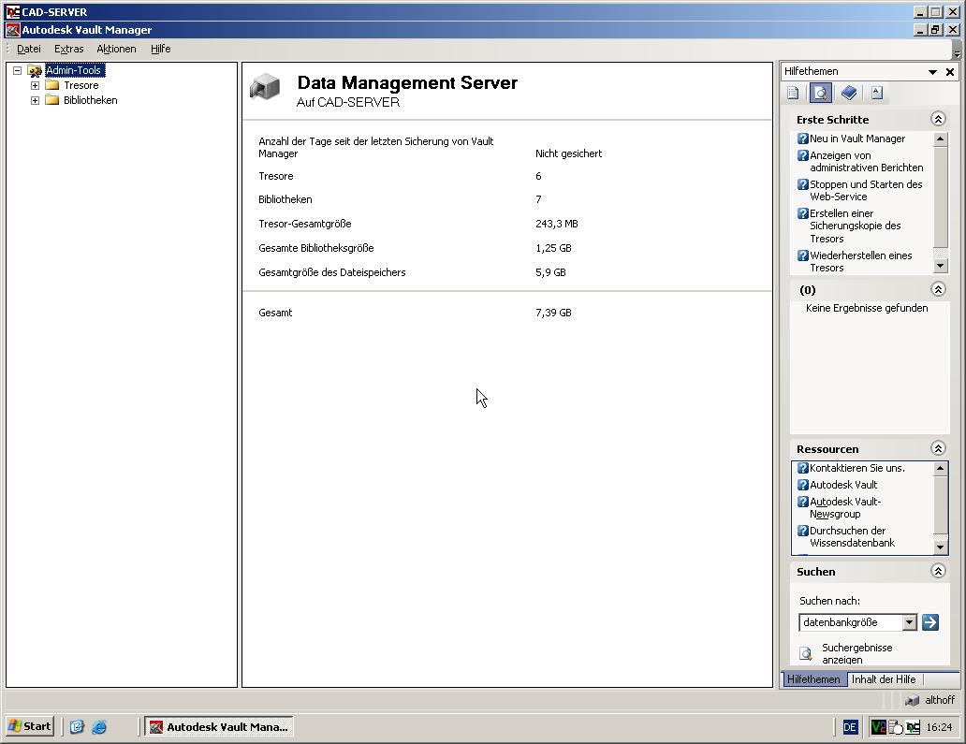Image resolution: width=966 pixels, height=744 pixels.
Task: Collapse the Admin-Tools tree node
Action: point(17,70)
